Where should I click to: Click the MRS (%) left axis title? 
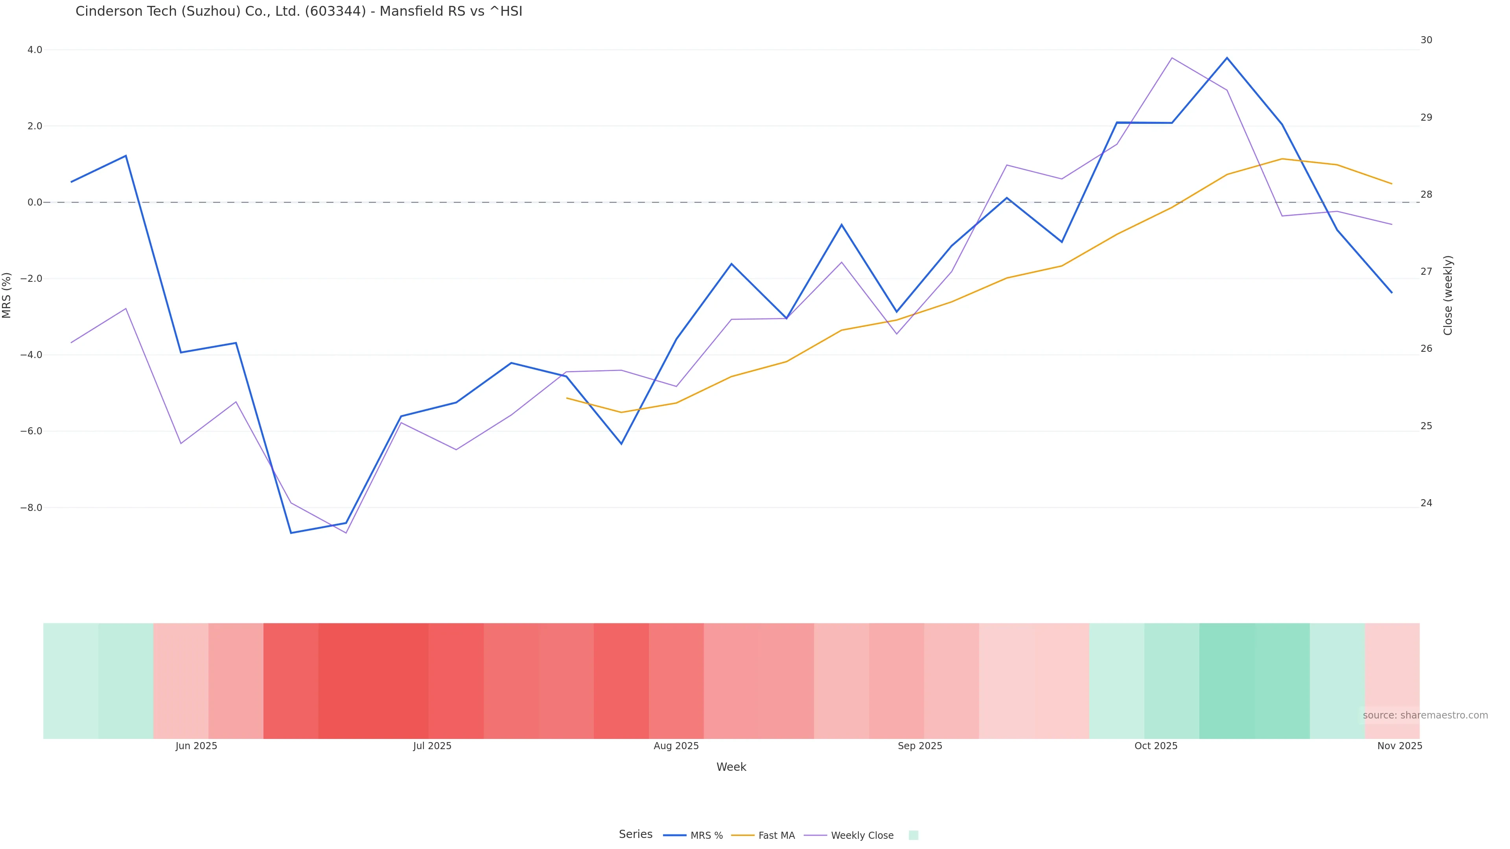tap(7, 295)
